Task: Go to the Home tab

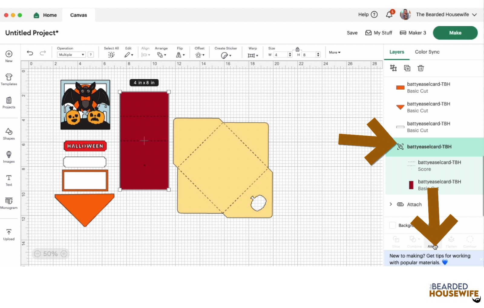Action: 45,15
